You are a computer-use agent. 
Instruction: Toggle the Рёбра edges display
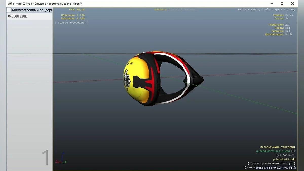pyautogui.click(x=288, y=28)
